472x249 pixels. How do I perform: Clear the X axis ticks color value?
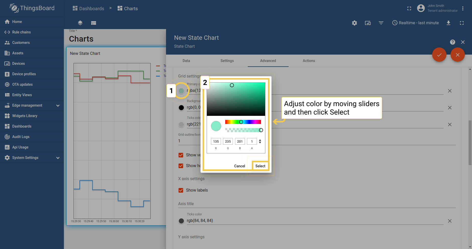(450, 221)
